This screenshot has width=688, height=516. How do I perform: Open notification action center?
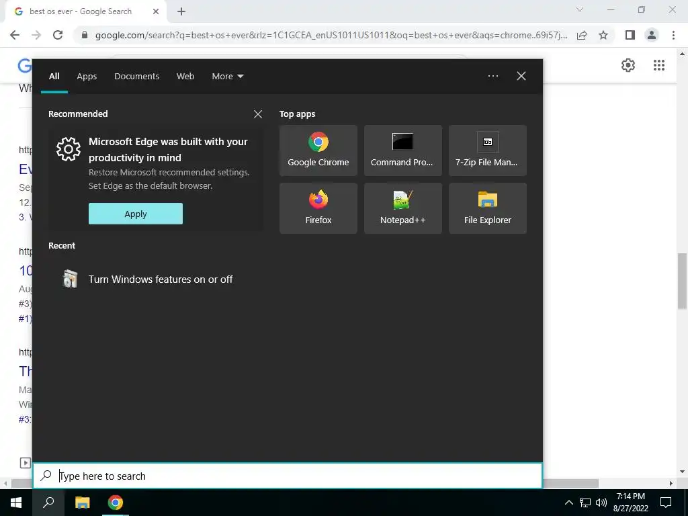point(666,503)
